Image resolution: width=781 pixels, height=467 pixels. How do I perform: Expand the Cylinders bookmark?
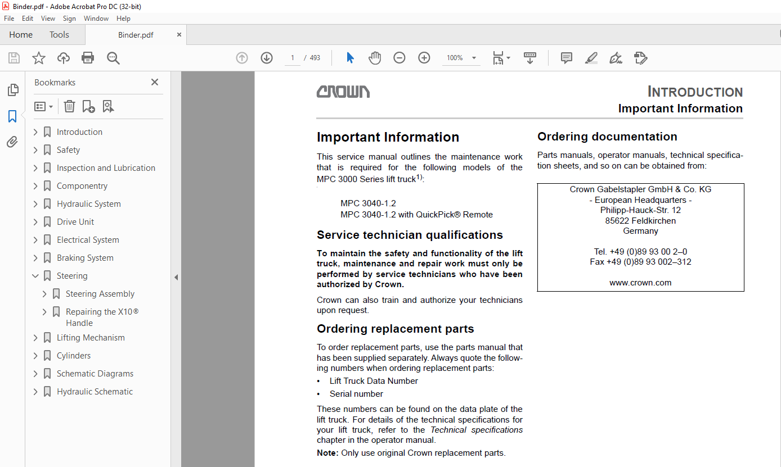35,356
